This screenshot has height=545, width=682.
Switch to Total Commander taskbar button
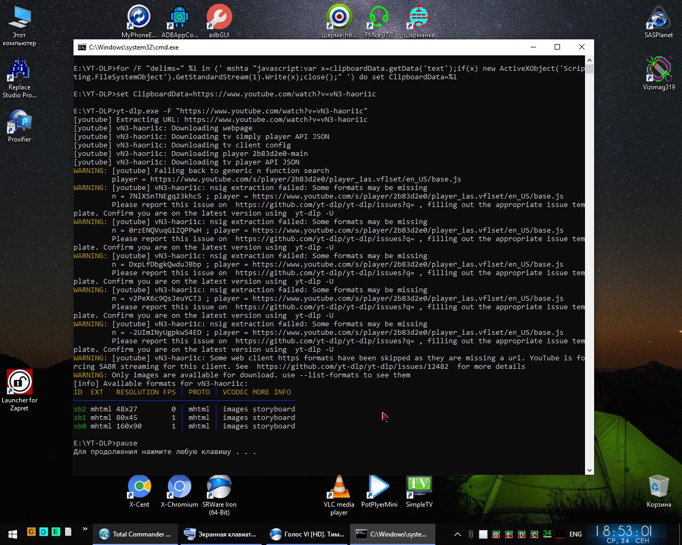pyautogui.click(x=135, y=534)
